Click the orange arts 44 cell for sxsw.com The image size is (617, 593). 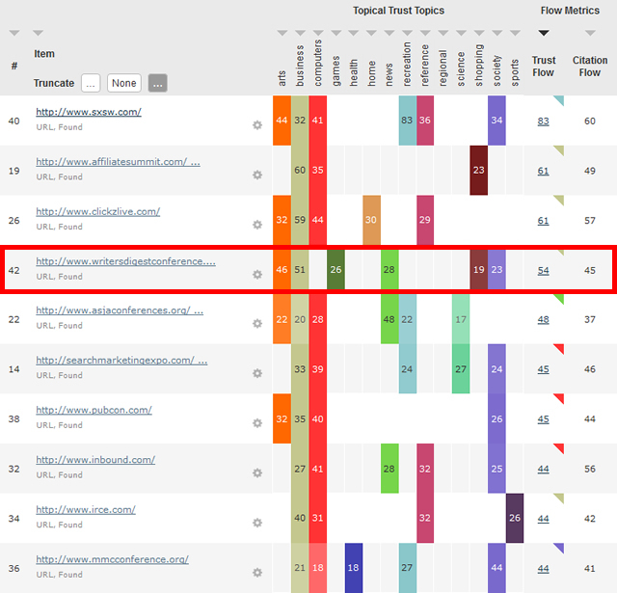point(282,121)
